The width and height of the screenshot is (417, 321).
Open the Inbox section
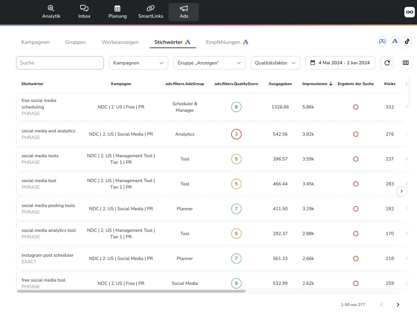pos(84,12)
